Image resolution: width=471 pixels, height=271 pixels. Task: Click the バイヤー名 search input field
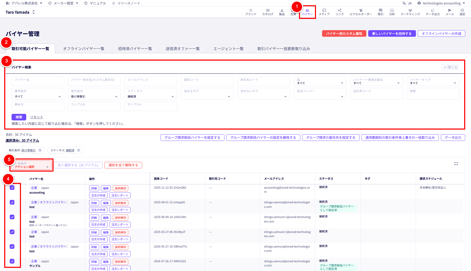point(38,81)
